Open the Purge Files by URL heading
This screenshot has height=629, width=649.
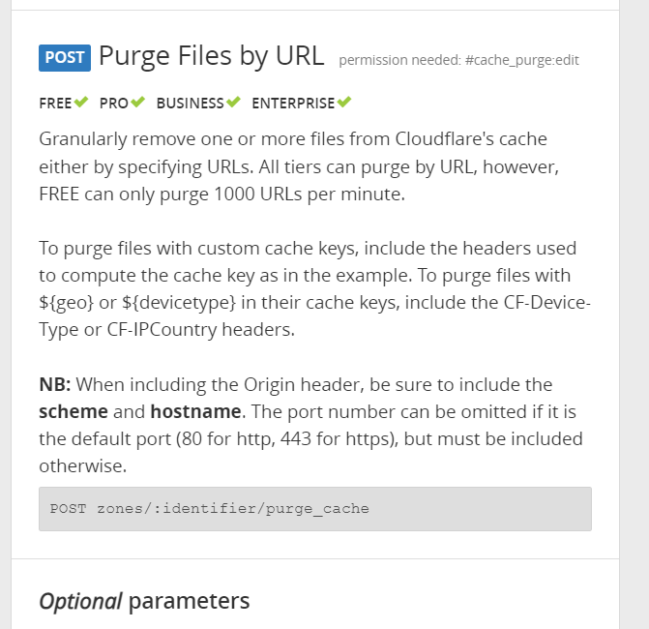coord(211,57)
